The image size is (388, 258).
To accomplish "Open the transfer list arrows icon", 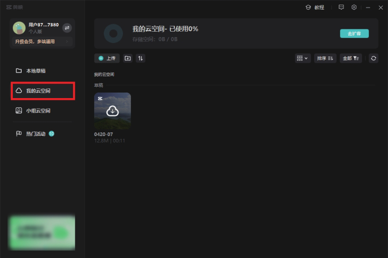I will tap(141, 58).
